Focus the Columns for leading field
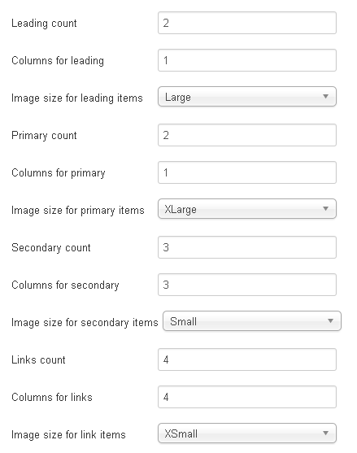357x453 pixels. pos(247,60)
